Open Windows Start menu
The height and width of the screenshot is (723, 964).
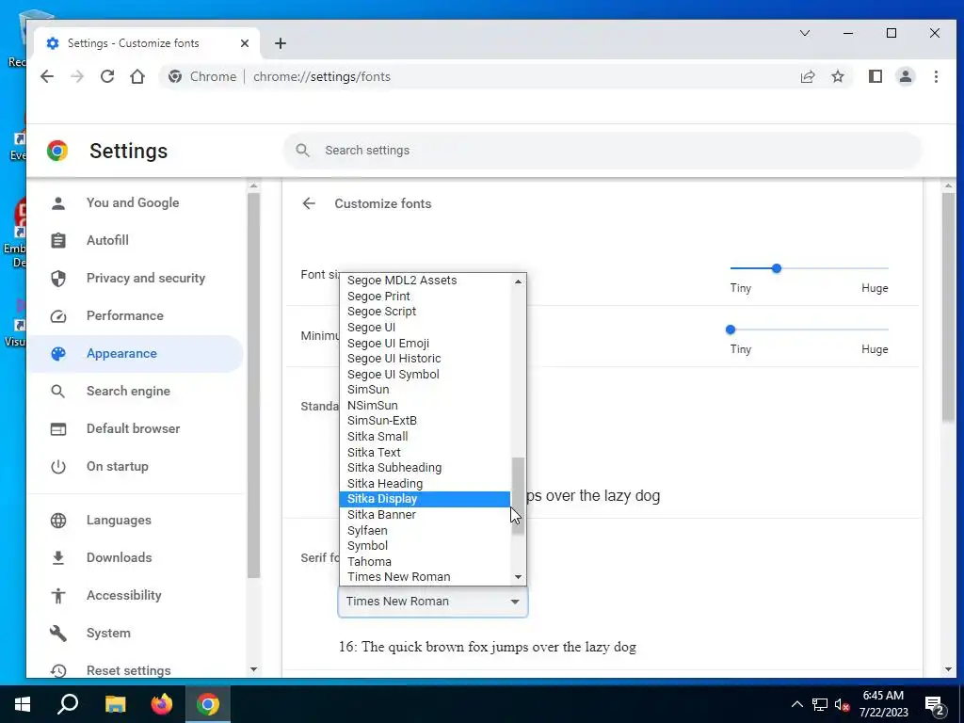coord(23,704)
